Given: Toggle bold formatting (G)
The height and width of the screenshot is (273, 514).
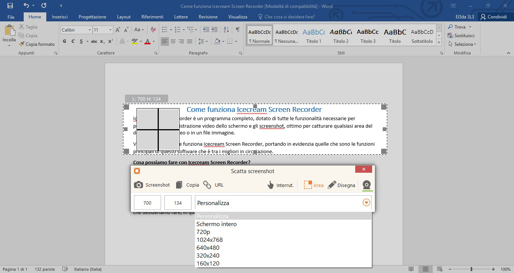Looking at the screenshot, I should coord(64,41).
